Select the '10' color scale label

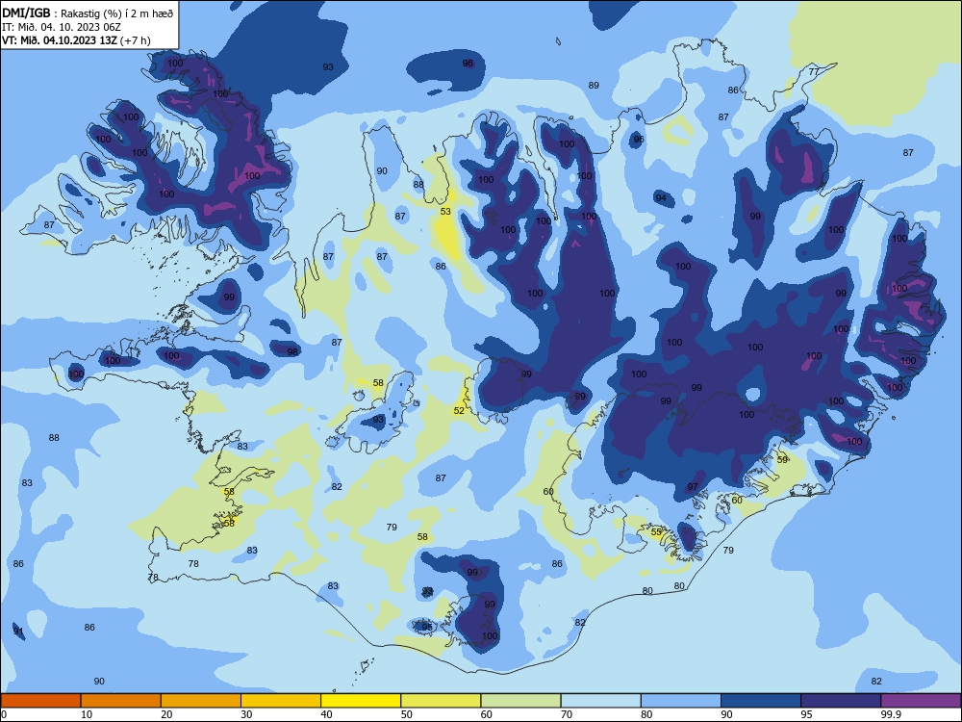[87, 714]
